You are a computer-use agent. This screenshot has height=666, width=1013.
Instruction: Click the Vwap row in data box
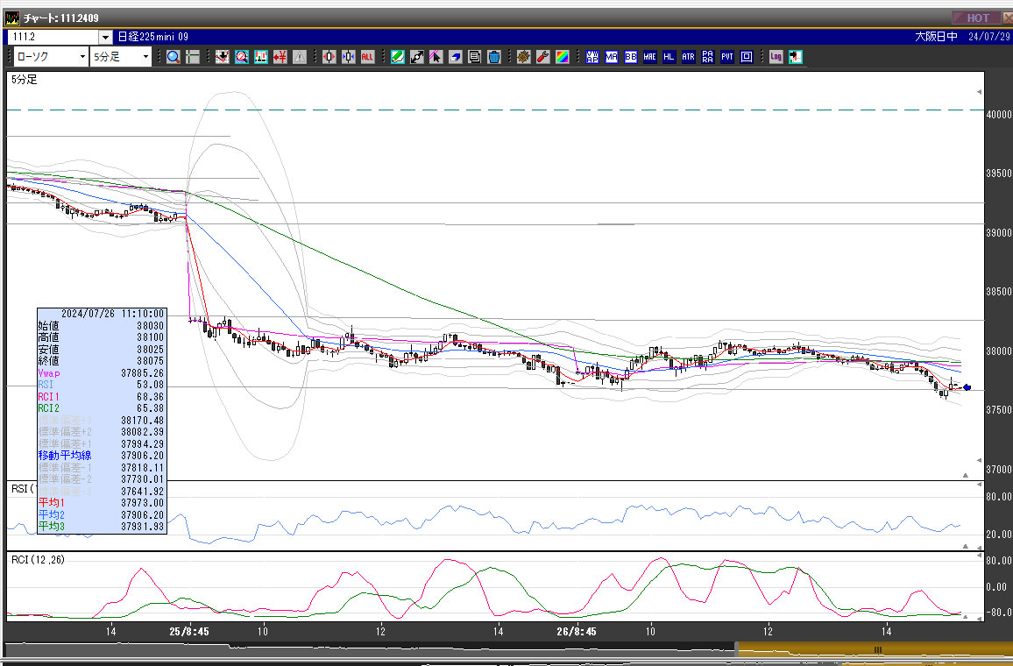point(102,373)
